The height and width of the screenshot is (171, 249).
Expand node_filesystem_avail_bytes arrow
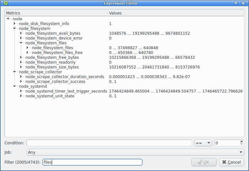pyautogui.click(x=21, y=33)
